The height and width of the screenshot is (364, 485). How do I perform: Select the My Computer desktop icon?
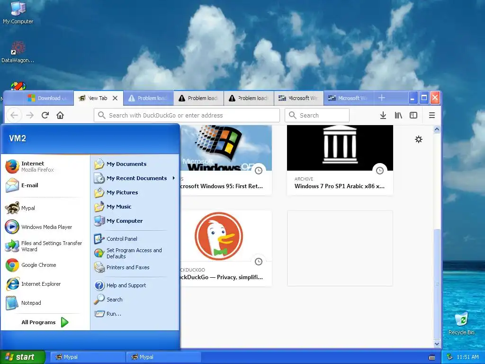[18, 13]
